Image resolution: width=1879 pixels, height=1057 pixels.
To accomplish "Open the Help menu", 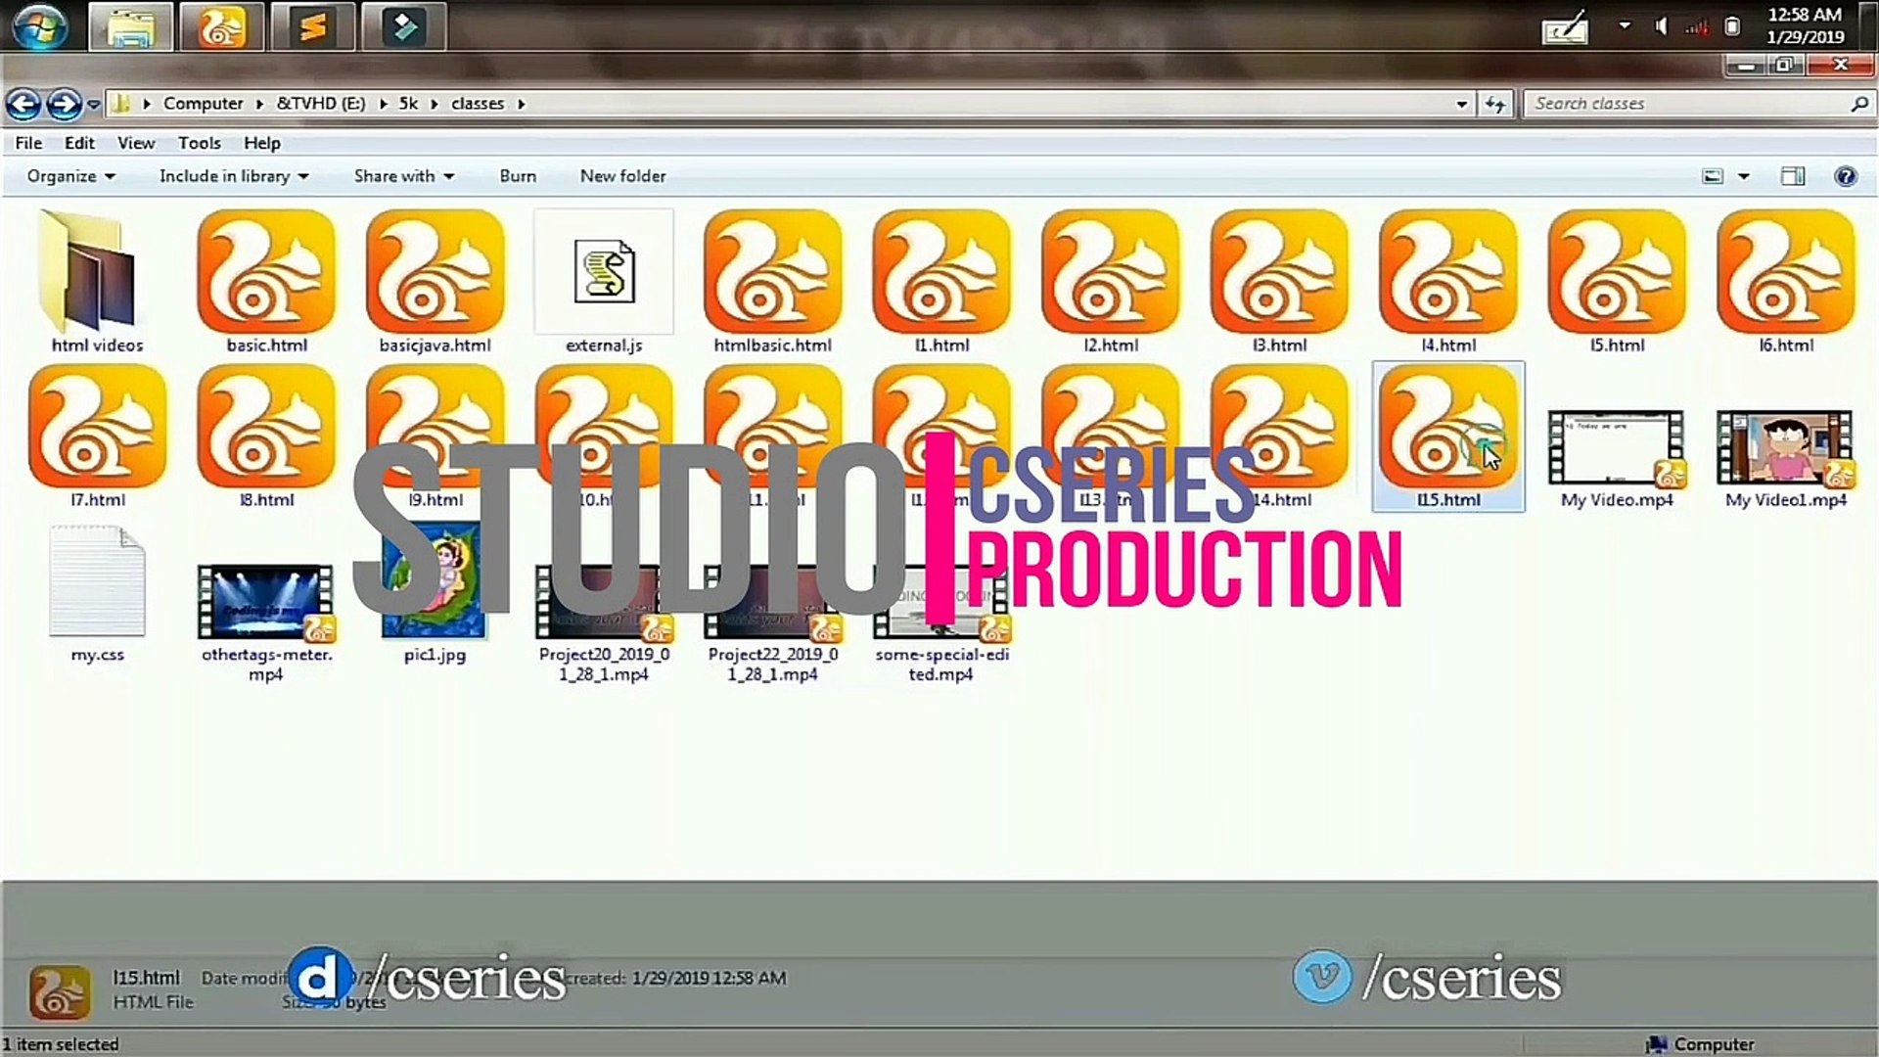I will pos(262,143).
